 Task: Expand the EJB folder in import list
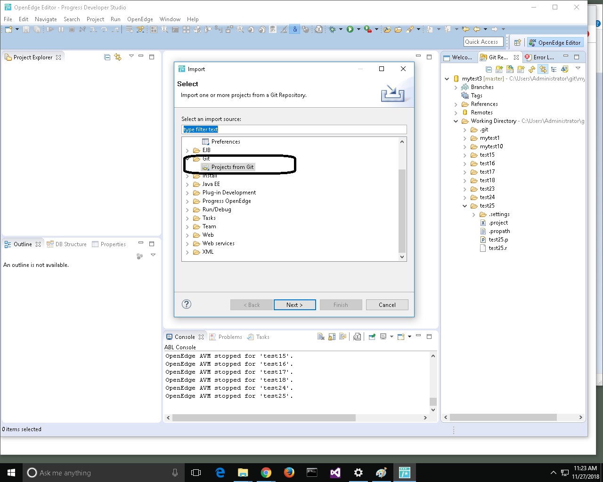[187, 151]
